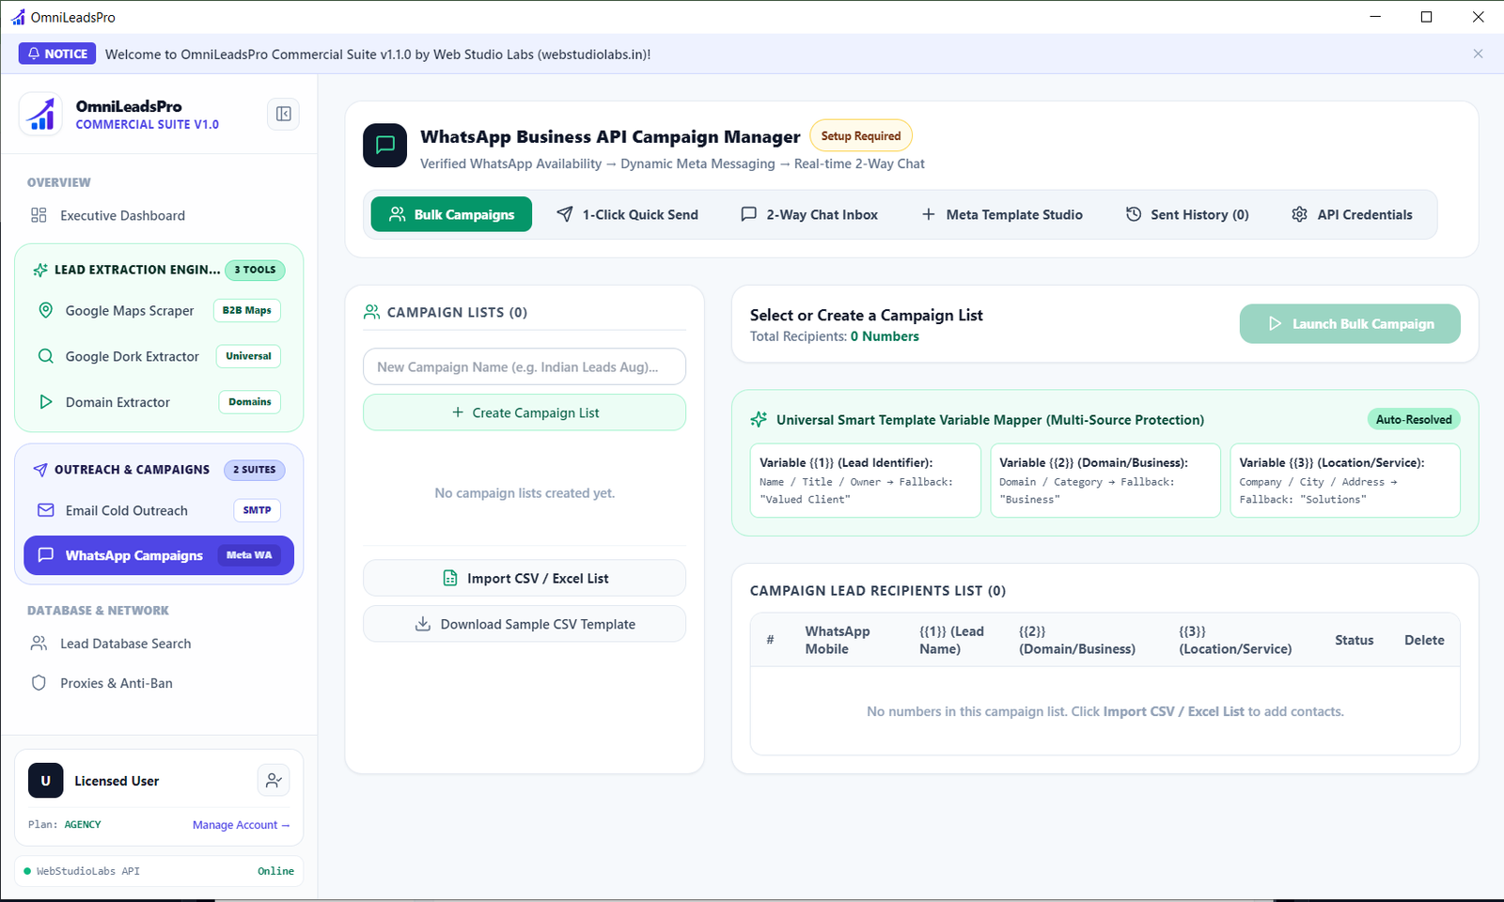Screen dimensions: 1504x902
Task: Switch to 1-Click Quick Send tab
Action: [627, 214]
